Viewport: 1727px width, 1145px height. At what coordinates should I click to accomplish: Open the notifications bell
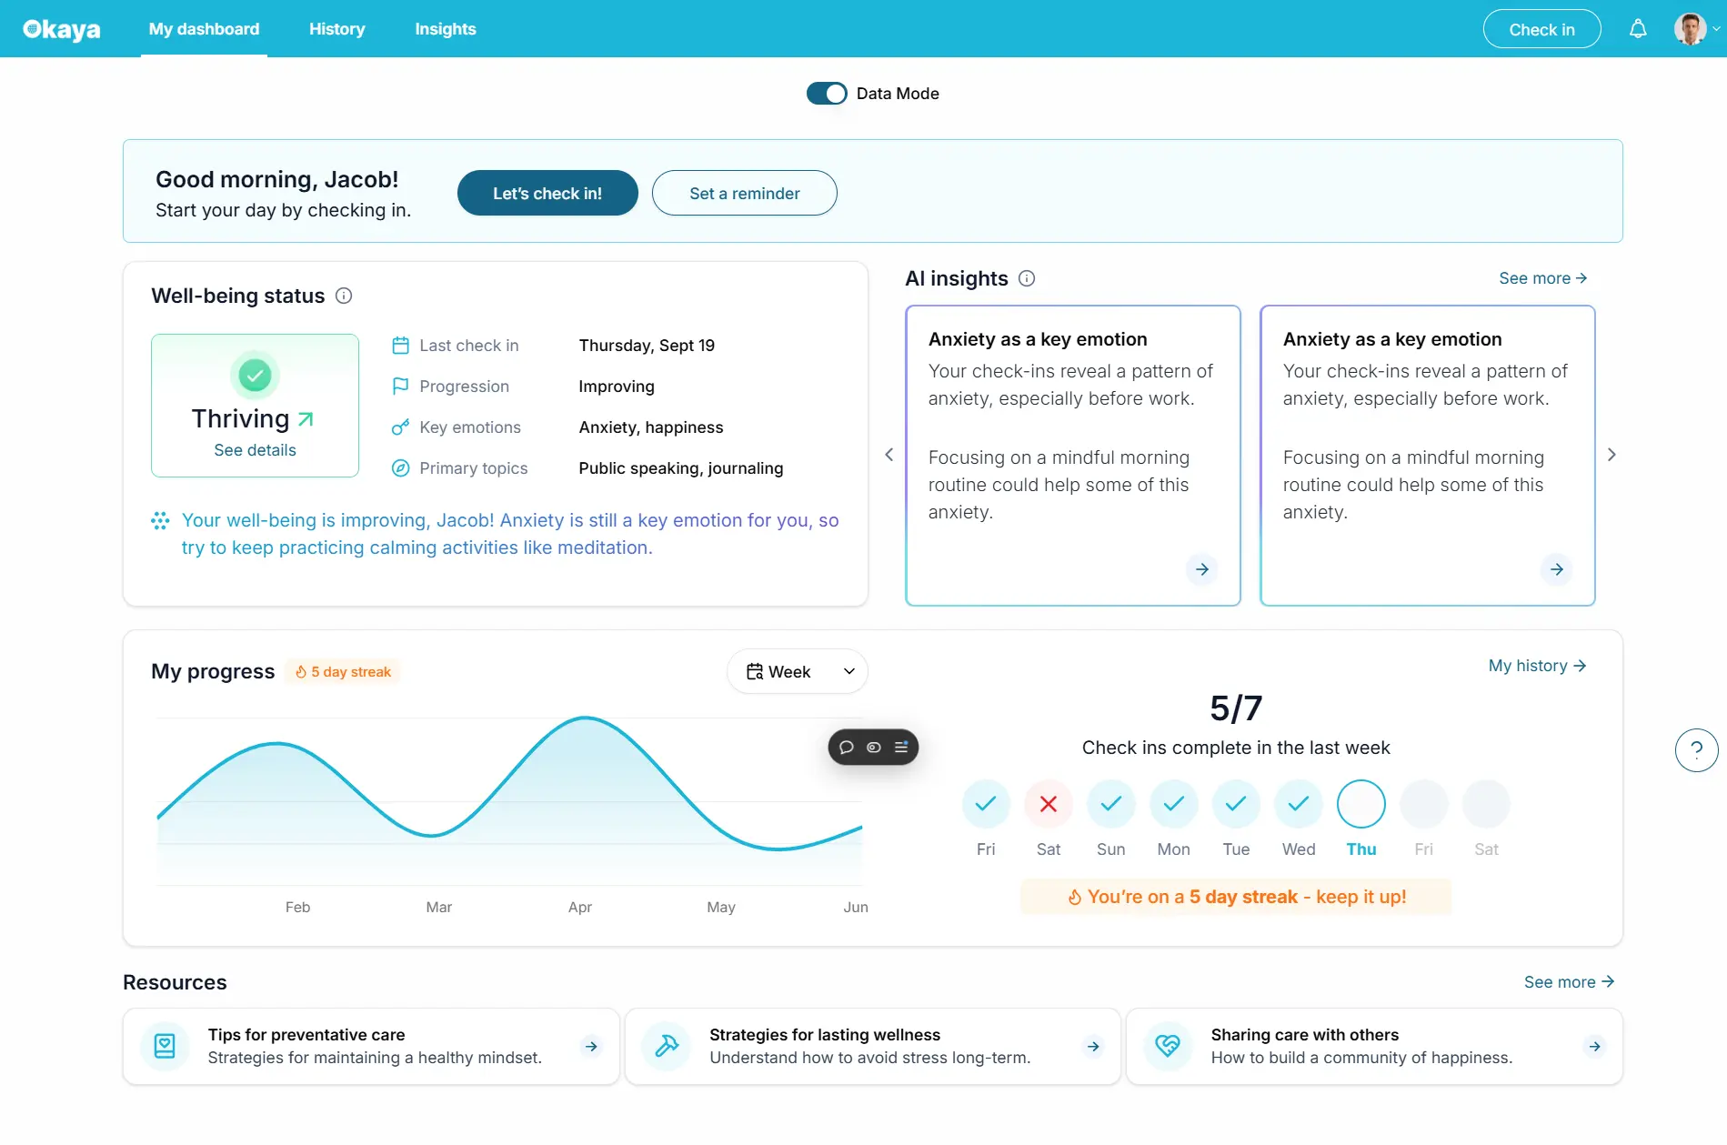click(1637, 29)
